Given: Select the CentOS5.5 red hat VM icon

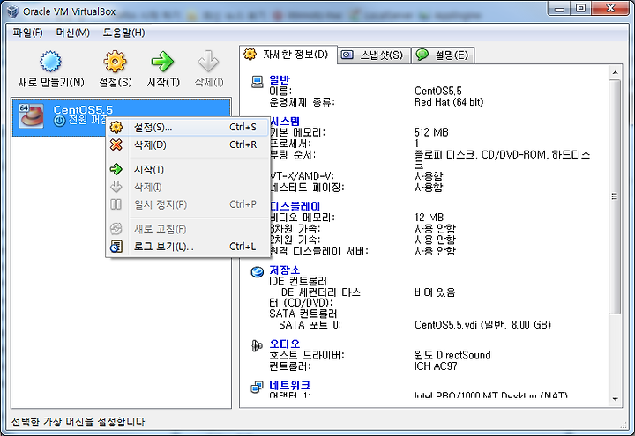Looking at the screenshot, I should [x=31, y=116].
